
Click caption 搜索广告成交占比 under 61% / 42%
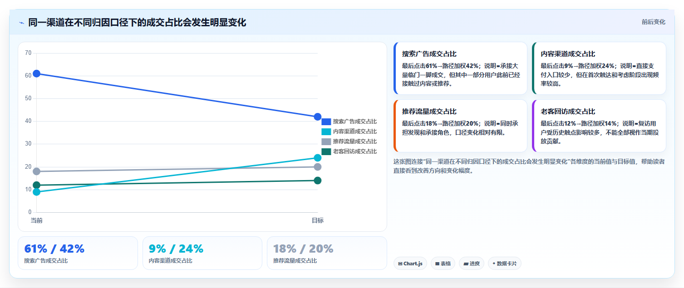46,261
